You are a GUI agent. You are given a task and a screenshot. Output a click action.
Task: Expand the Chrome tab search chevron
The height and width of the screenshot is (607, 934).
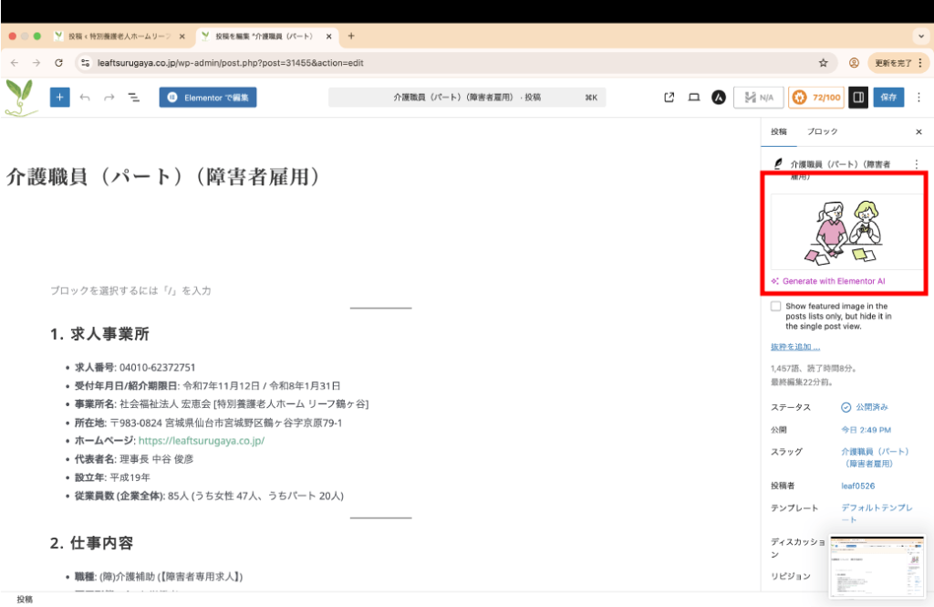pos(919,36)
